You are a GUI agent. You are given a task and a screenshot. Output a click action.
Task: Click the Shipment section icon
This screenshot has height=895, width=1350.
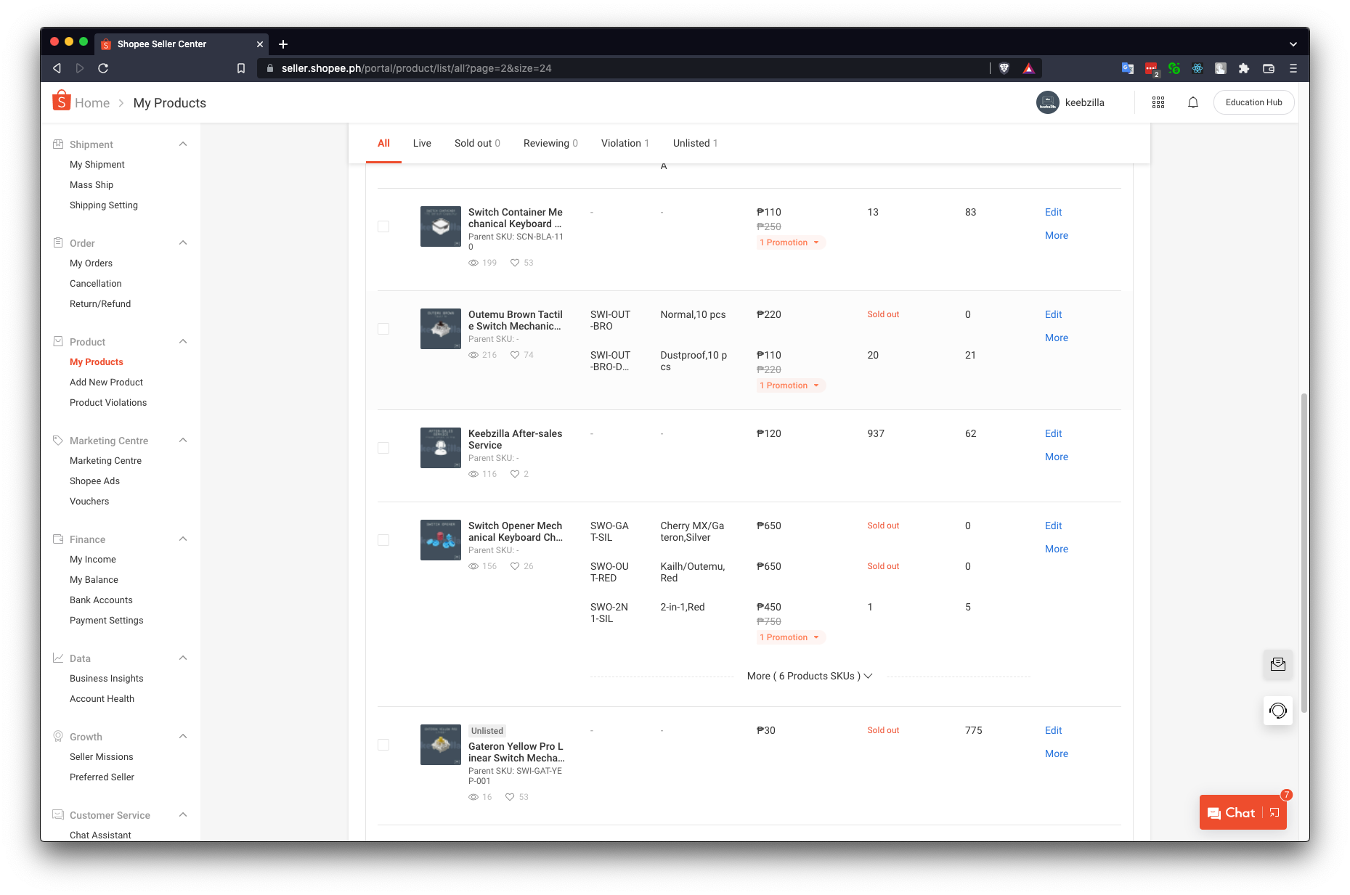click(58, 144)
